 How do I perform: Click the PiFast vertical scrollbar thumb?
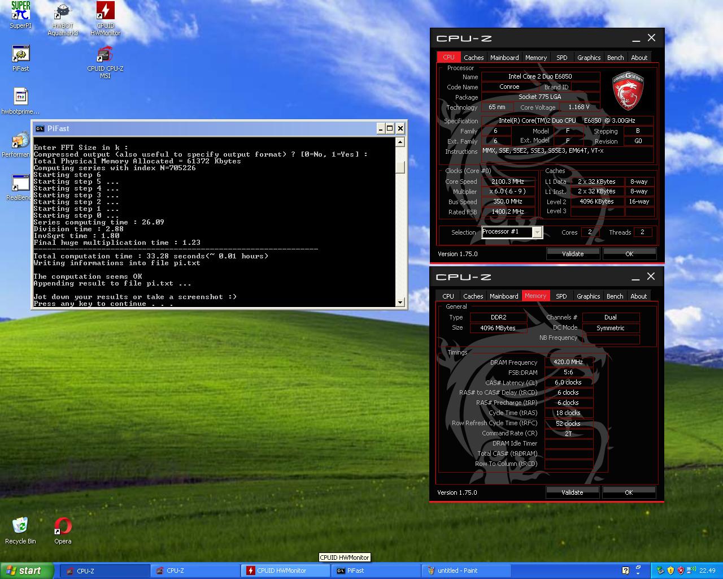[x=400, y=167]
